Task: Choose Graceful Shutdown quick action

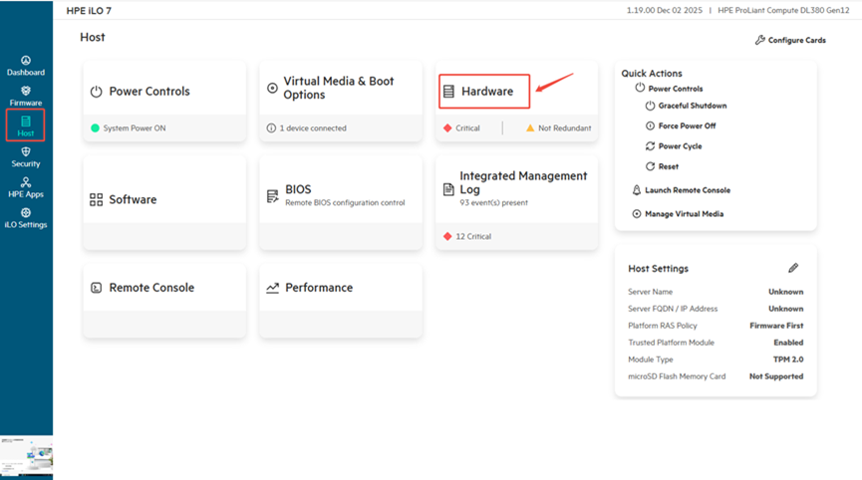Action: coord(692,106)
